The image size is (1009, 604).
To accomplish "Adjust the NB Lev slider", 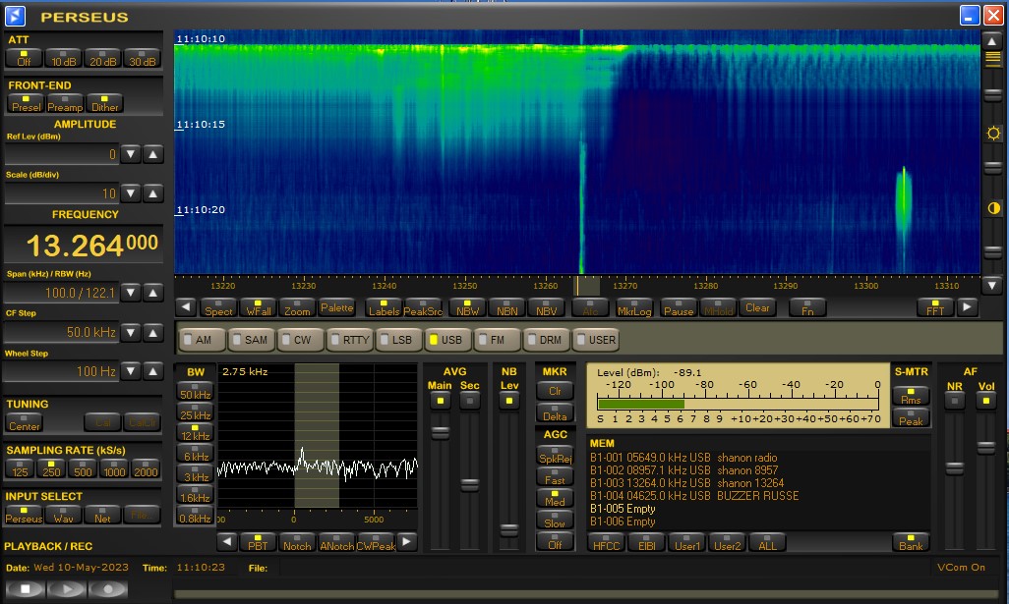I will (509, 530).
